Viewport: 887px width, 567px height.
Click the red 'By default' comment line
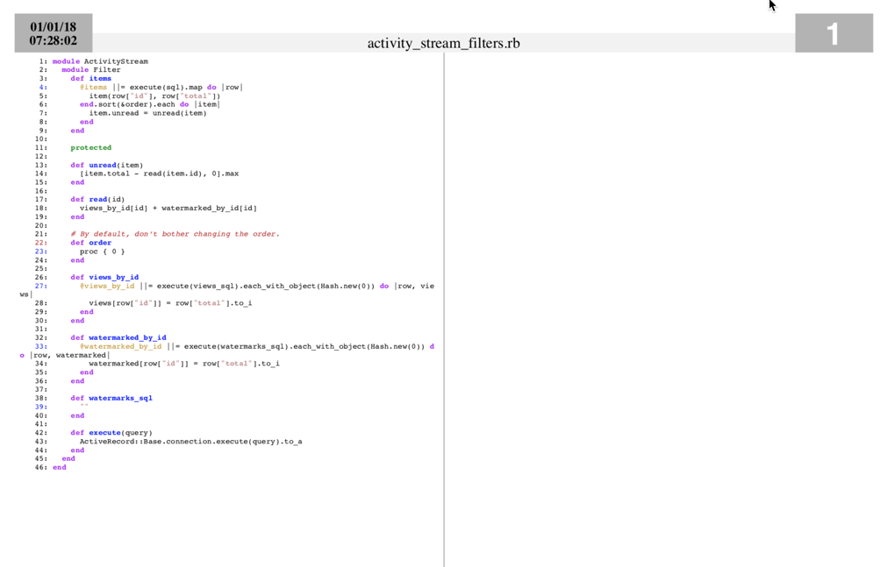point(175,234)
